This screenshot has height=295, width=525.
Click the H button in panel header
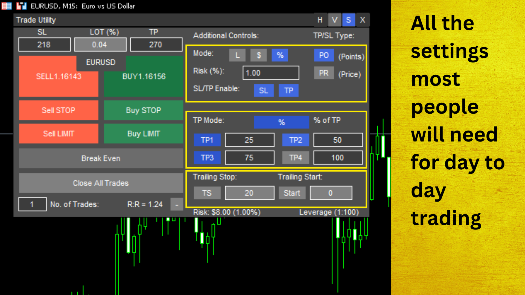[x=320, y=20]
